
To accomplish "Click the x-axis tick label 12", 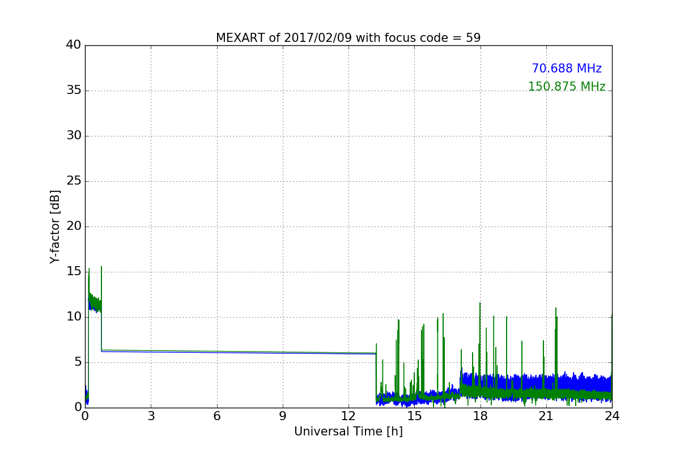I will 348,416.
